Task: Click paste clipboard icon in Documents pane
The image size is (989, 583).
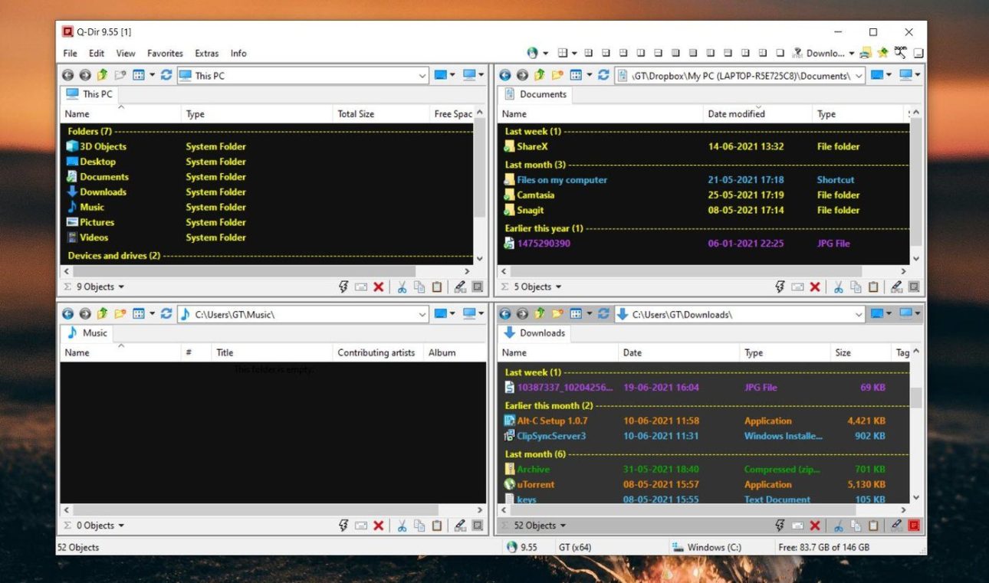Action: [x=873, y=287]
